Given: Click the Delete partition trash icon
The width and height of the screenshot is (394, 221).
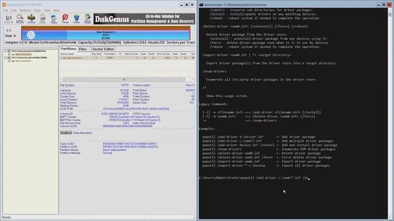Looking at the screenshot, I should click(76, 19).
